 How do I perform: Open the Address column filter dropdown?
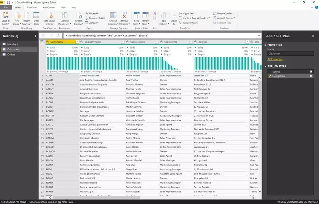coord(247,42)
